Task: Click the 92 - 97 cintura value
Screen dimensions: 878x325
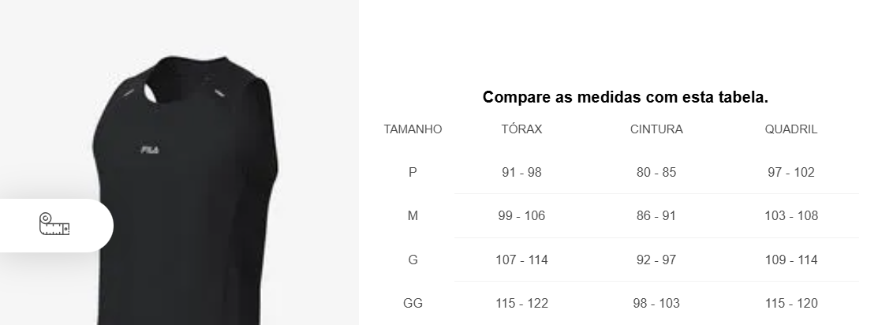Action: pyautogui.click(x=656, y=260)
